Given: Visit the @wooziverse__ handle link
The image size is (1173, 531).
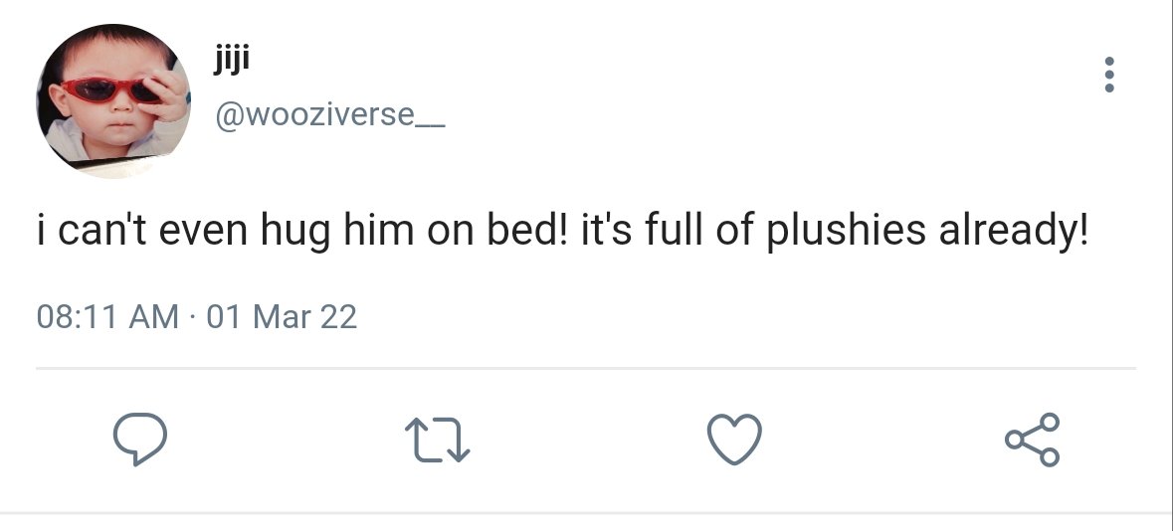Looking at the screenshot, I should click(330, 115).
